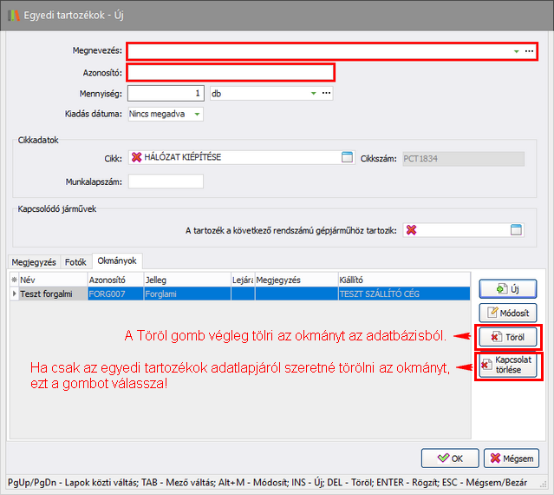Open the item browser icon in Cikk field
Image resolution: width=554 pixels, height=495 pixels.
click(x=348, y=157)
